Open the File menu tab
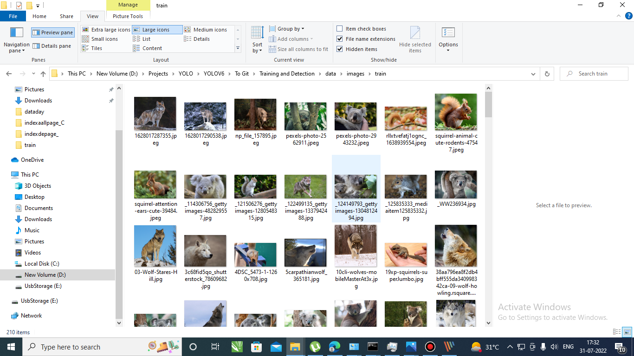The image size is (634, 356). [13, 16]
